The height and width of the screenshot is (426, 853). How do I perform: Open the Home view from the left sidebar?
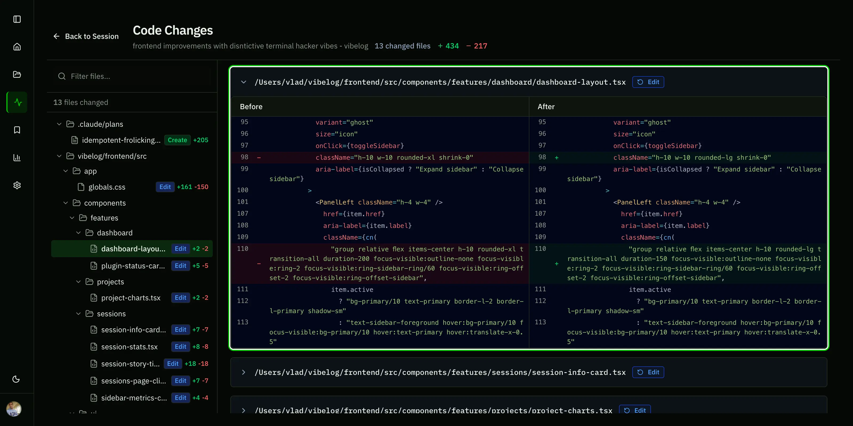[x=17, y=46]
